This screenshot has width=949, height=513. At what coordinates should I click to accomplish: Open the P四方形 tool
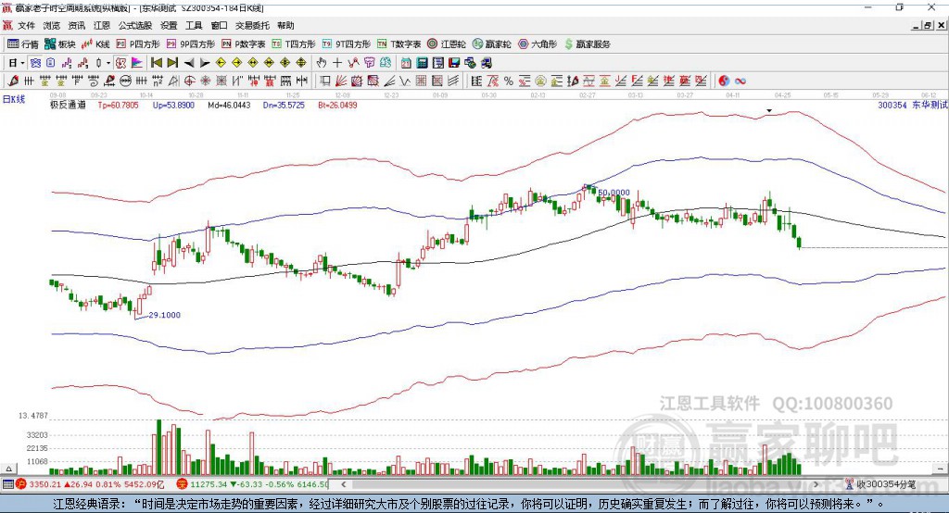(138, 44)
